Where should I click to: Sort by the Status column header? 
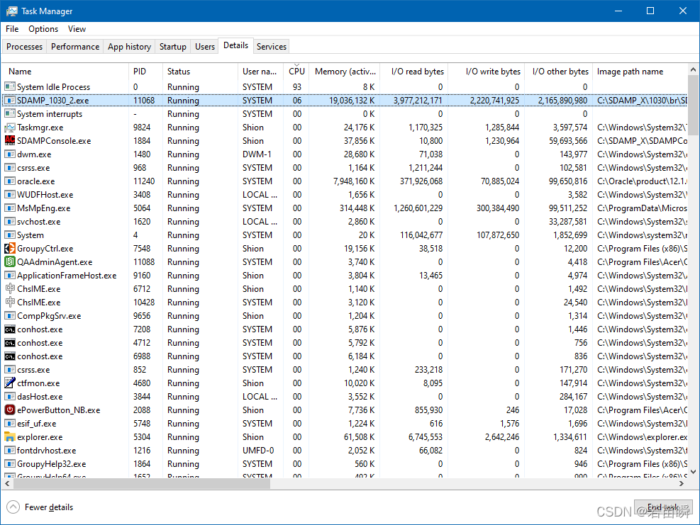pos(200,72)
